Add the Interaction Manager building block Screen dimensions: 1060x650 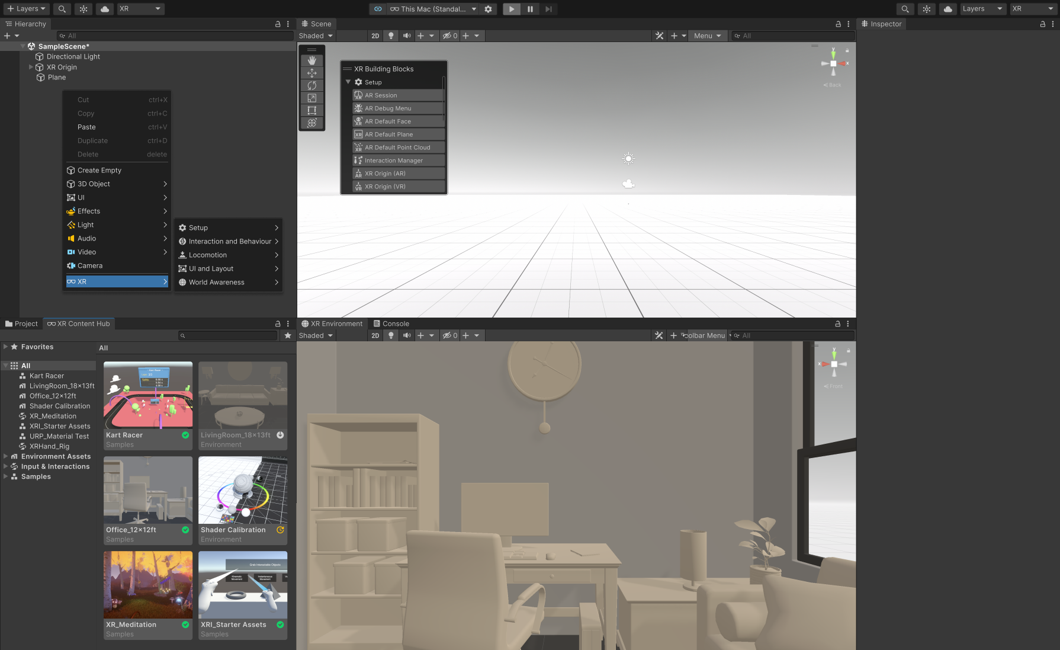pos(398,161)
